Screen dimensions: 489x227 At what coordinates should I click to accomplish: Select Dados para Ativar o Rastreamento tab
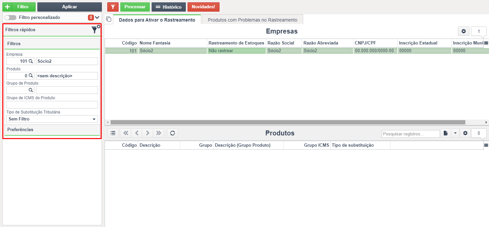[x=157, y=20]
